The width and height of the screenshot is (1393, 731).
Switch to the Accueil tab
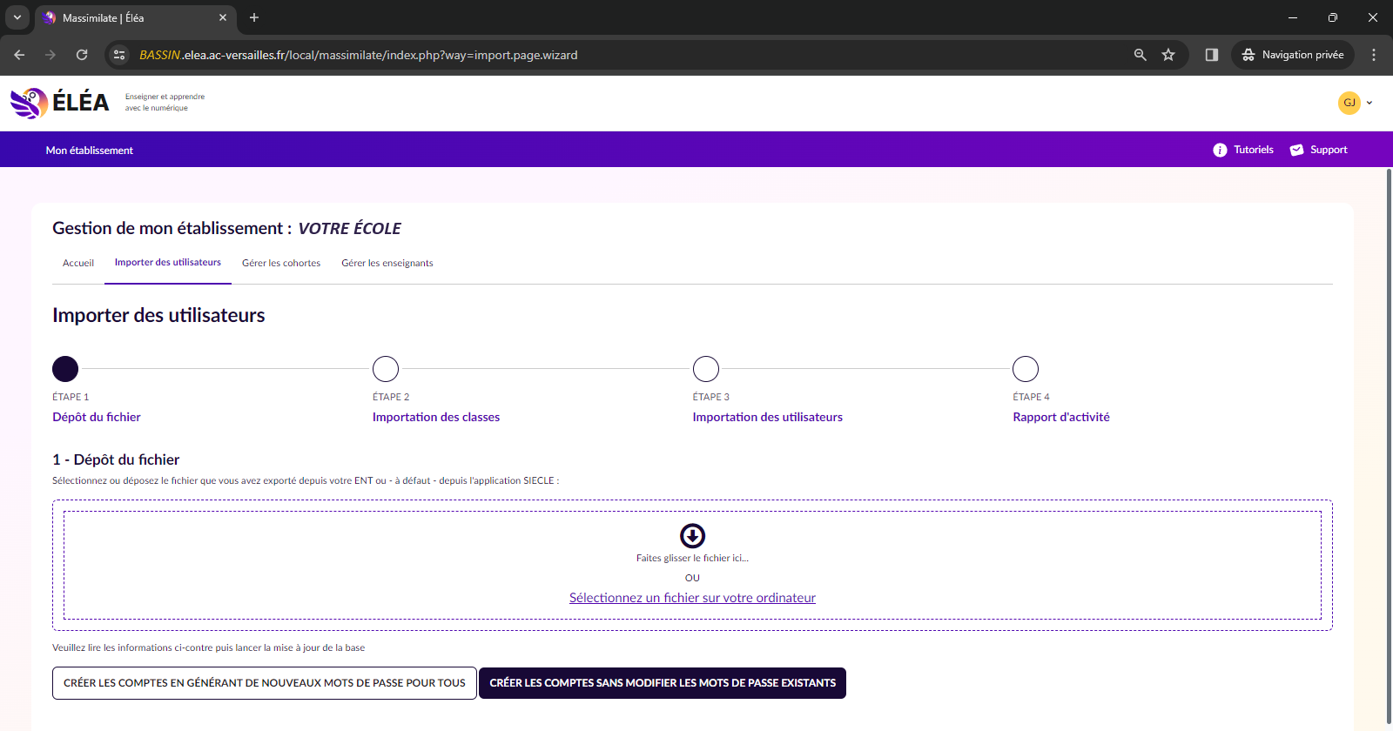pyautogui.click(x=78, y=263)
